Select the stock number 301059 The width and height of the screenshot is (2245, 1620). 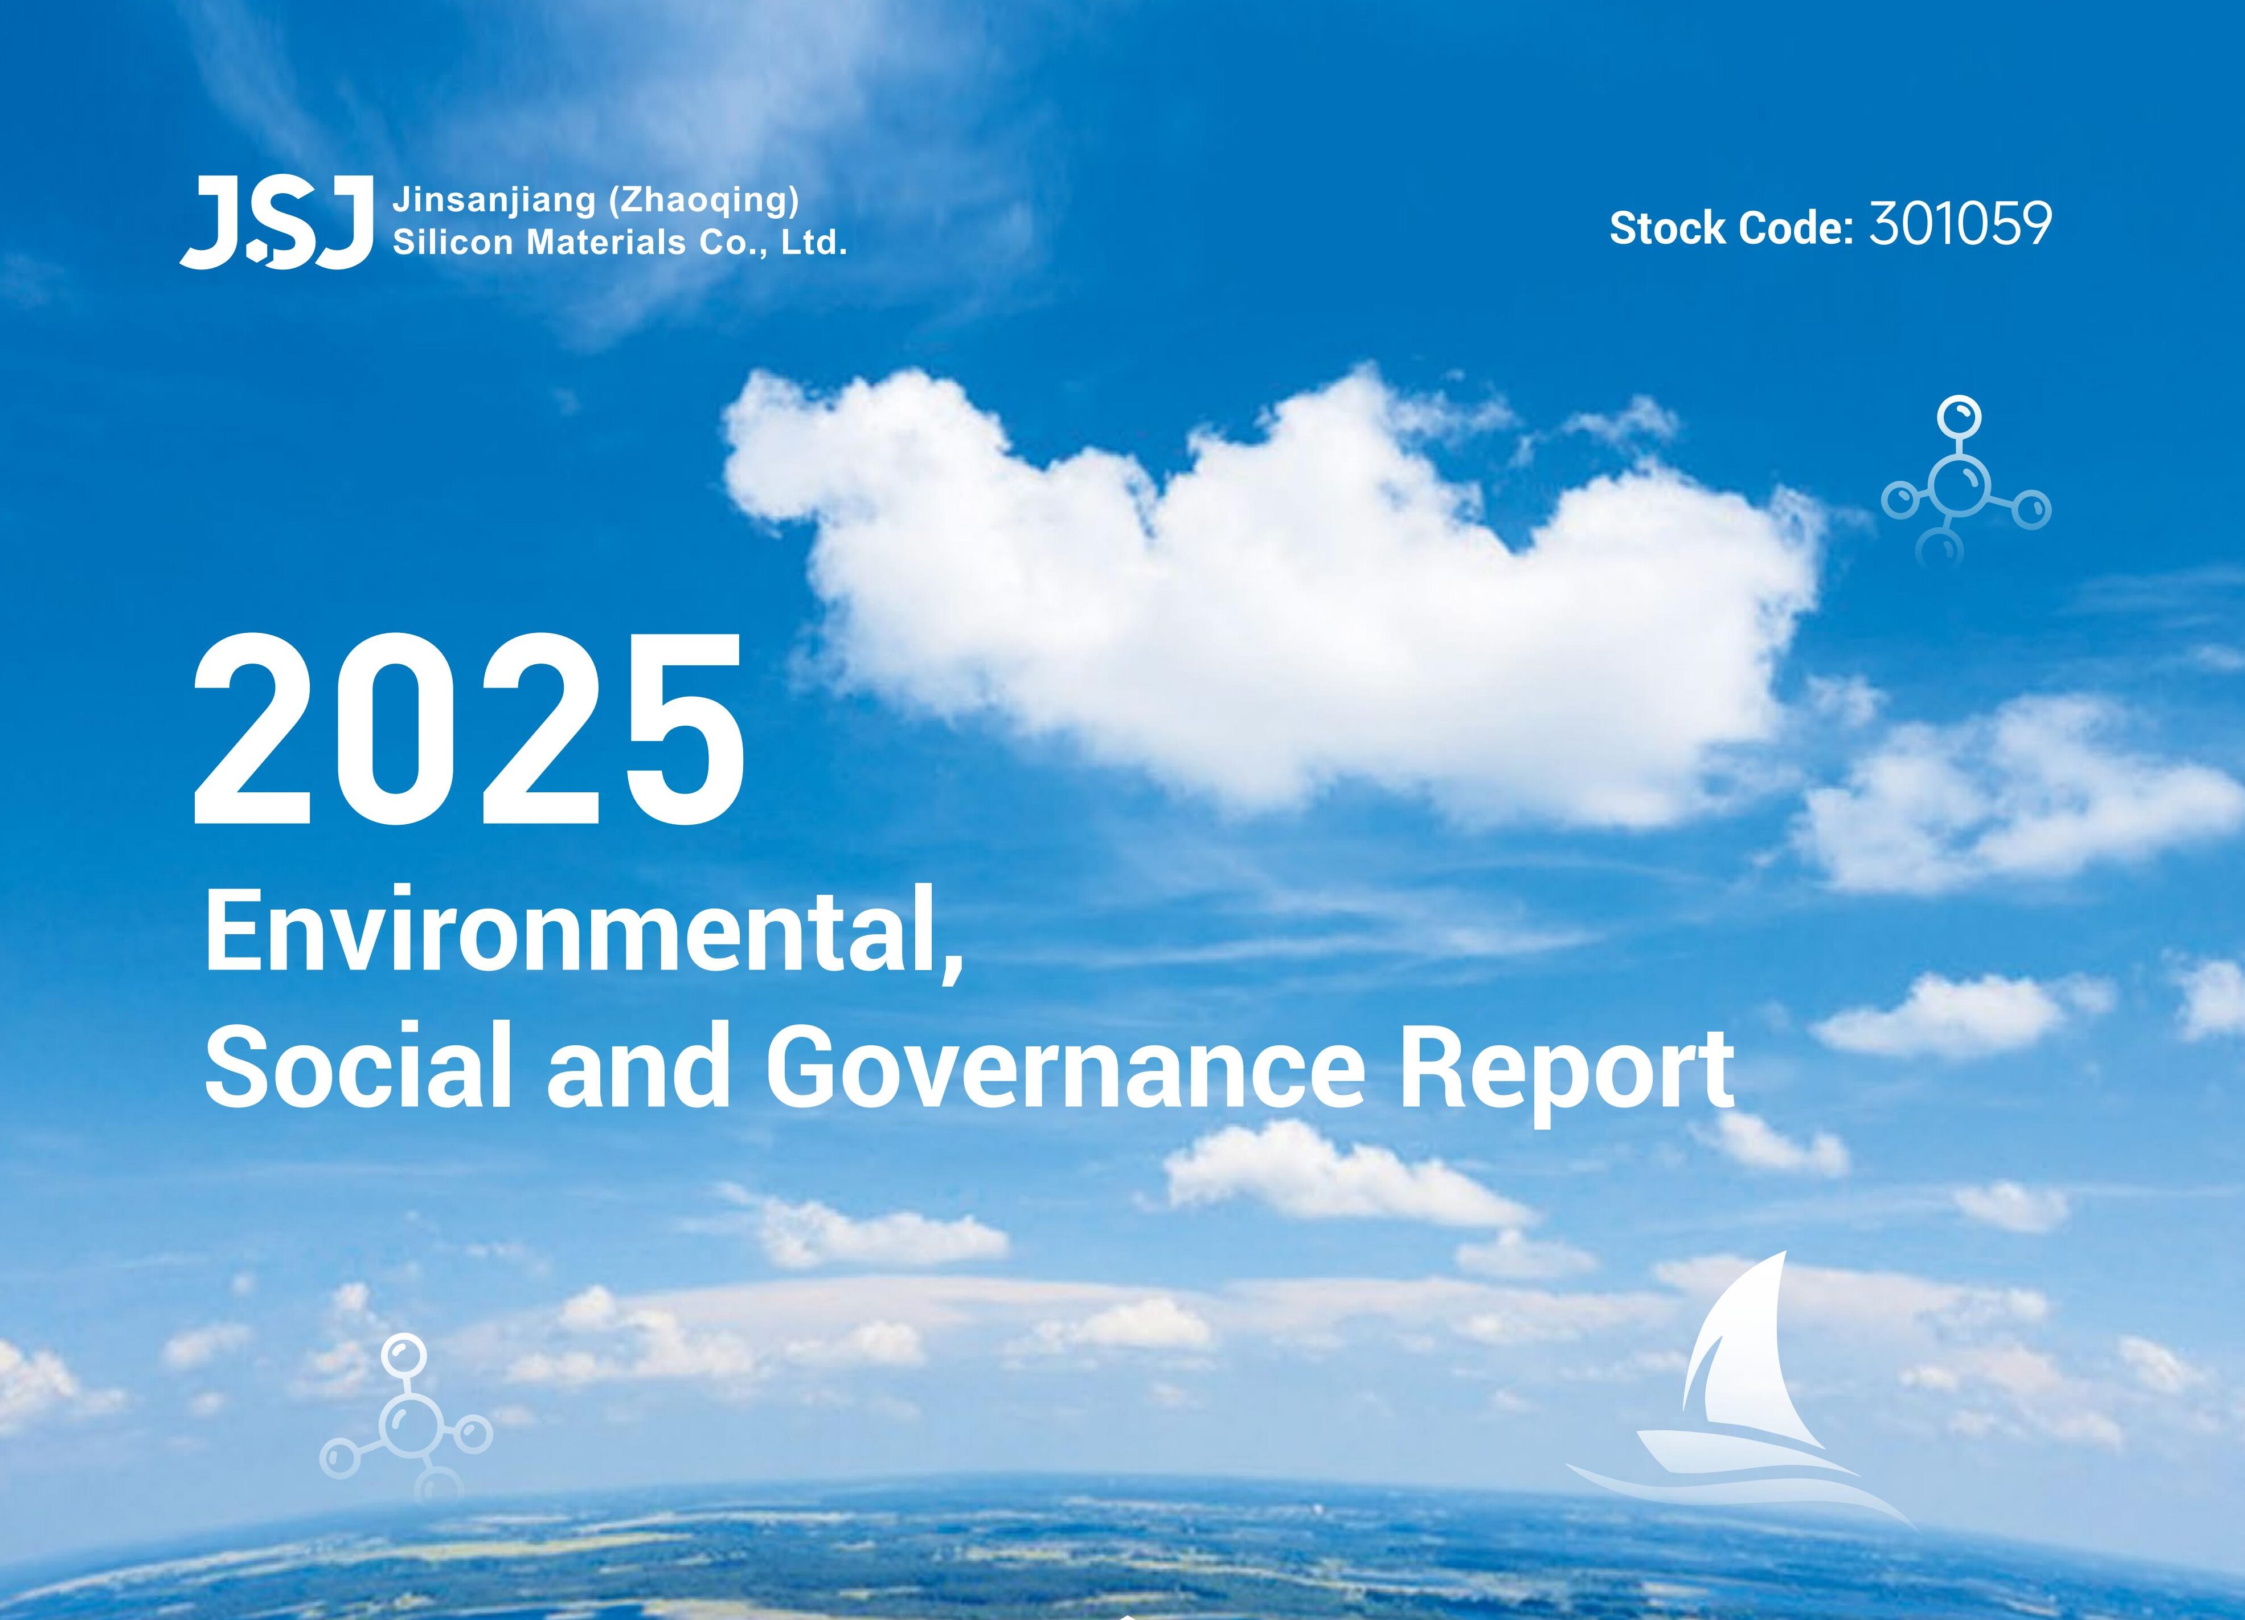tap(1960, 226)
